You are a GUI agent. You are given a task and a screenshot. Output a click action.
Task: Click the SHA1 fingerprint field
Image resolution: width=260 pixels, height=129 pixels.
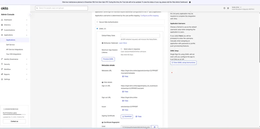[x=136, y=127]
